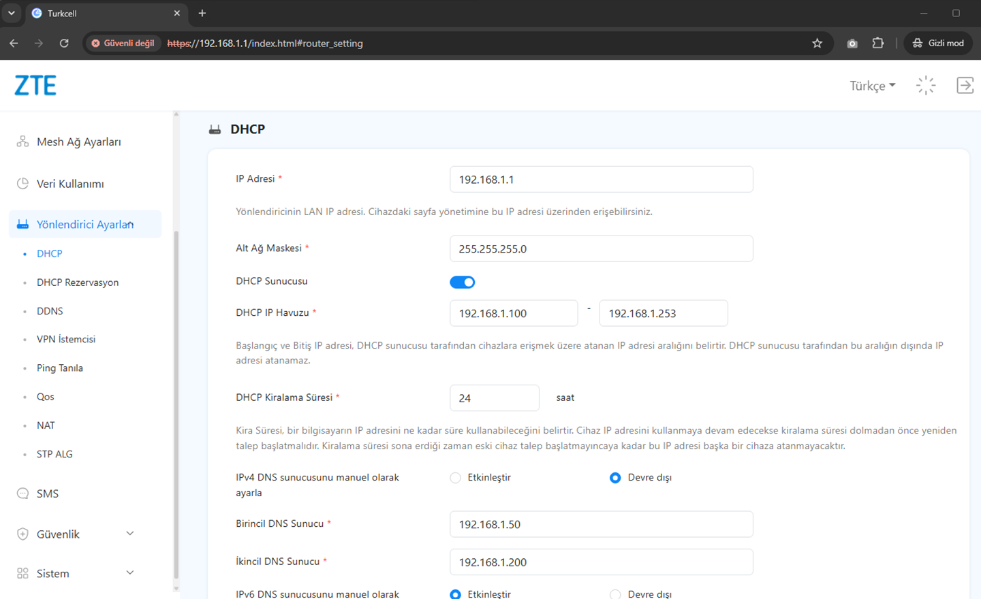Open the DDNS submenu item

click(x=50, y=311)
